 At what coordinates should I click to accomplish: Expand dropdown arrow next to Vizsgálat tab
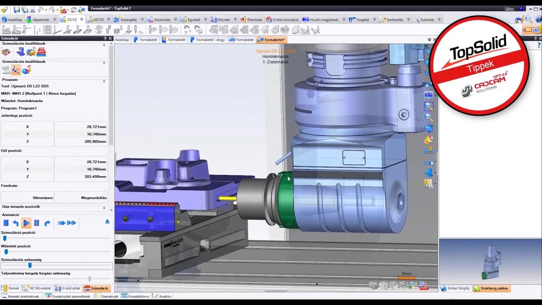click(374, 19)
